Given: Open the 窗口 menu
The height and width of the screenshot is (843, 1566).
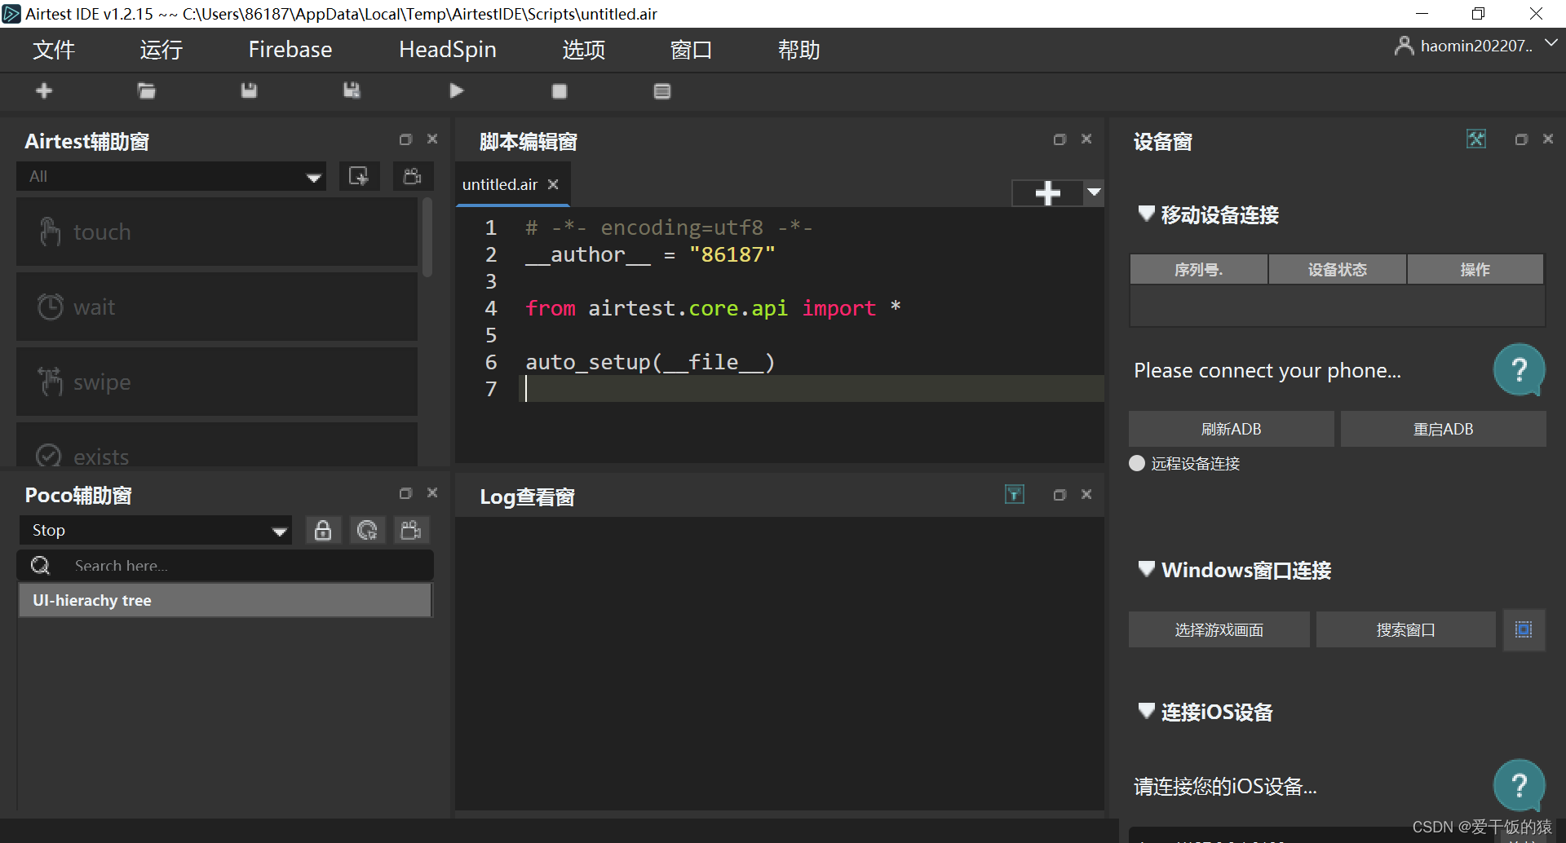Looking at the screenshot, I should [692, 50].
